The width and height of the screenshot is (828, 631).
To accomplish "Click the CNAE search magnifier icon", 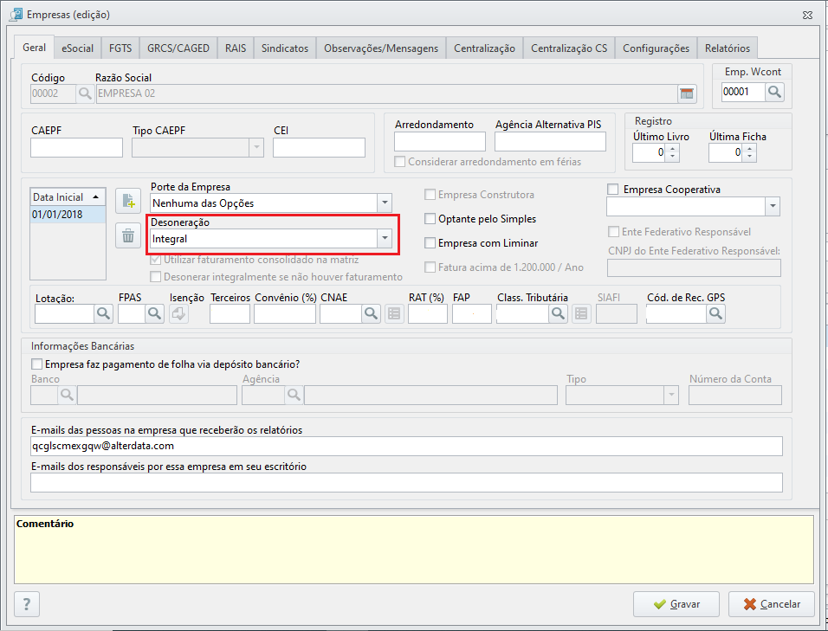I will (371, 313).
